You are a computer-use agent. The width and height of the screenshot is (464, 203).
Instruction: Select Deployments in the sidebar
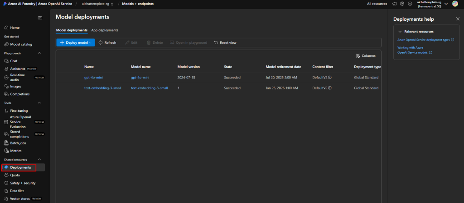click(x=23, y=167)
